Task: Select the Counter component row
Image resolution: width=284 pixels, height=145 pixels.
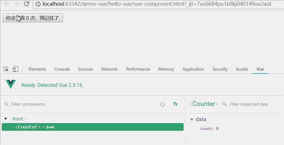Action: (92, 127)
